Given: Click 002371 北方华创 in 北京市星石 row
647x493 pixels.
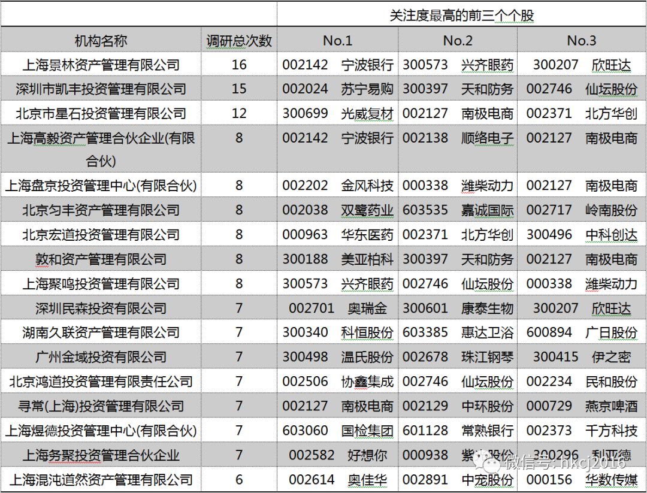Looking at the screenshot, I should tap(581, 113).
